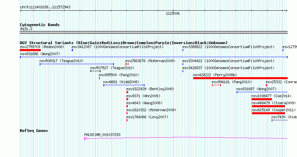Open esv2563678 (McKernan2009) variant
Viewport: 297px width, 157px height.
tap(150, 61)
